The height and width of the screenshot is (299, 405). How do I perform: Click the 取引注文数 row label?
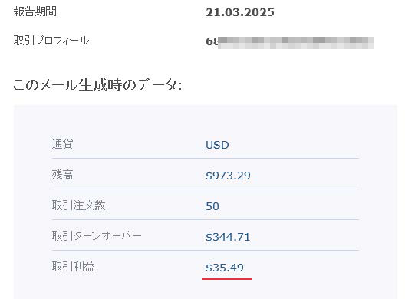click(78, 205)
